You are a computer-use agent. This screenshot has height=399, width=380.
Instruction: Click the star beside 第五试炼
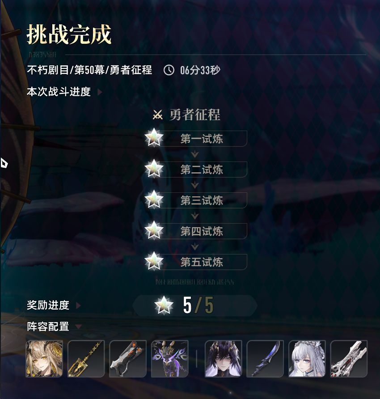click(x=154, y=261)
